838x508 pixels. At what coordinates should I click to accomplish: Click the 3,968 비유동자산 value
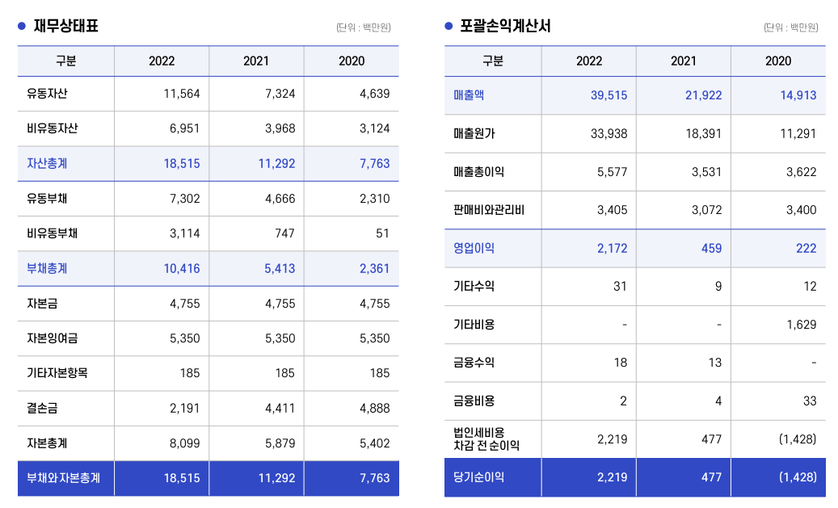[280, 128]
